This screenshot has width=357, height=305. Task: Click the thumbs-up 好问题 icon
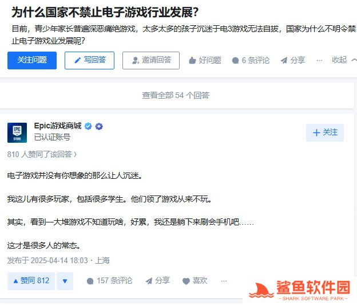coord(192,60)
